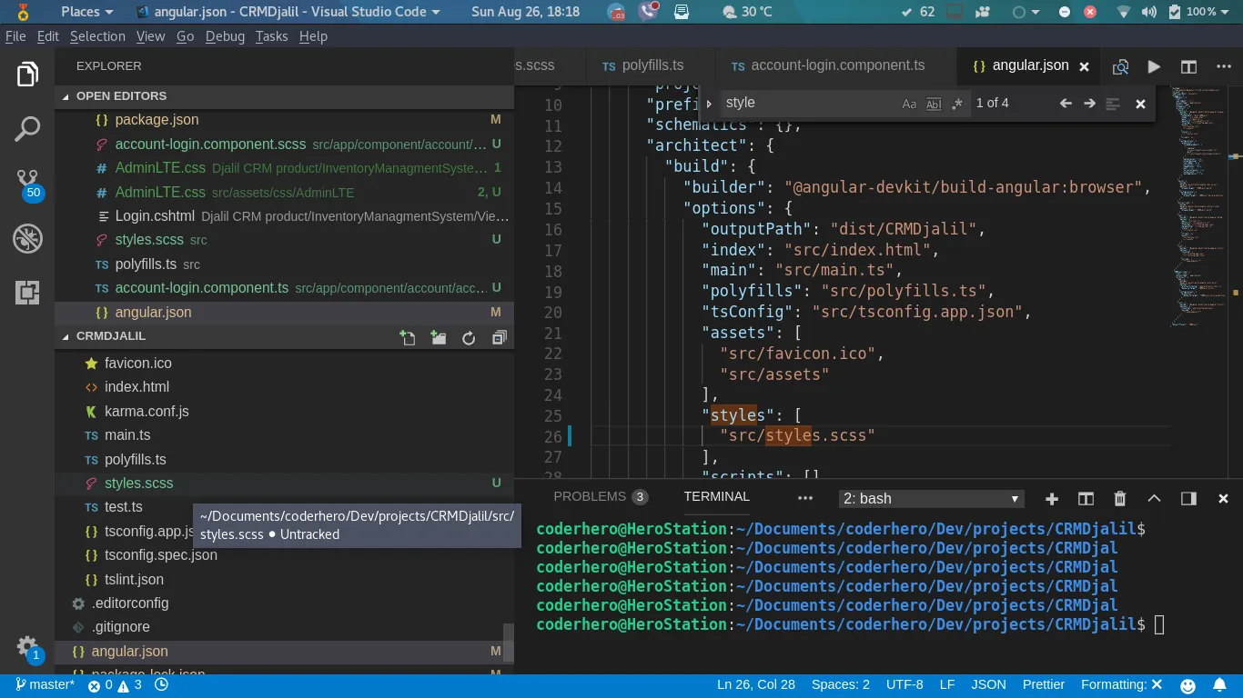Expand replace field in find widget

click(709, 104)
